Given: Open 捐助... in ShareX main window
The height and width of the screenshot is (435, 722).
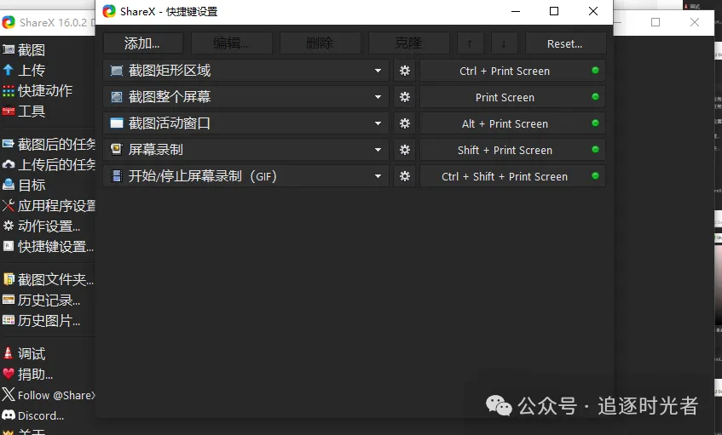Looking at the screenshot, I should point(27,375).
